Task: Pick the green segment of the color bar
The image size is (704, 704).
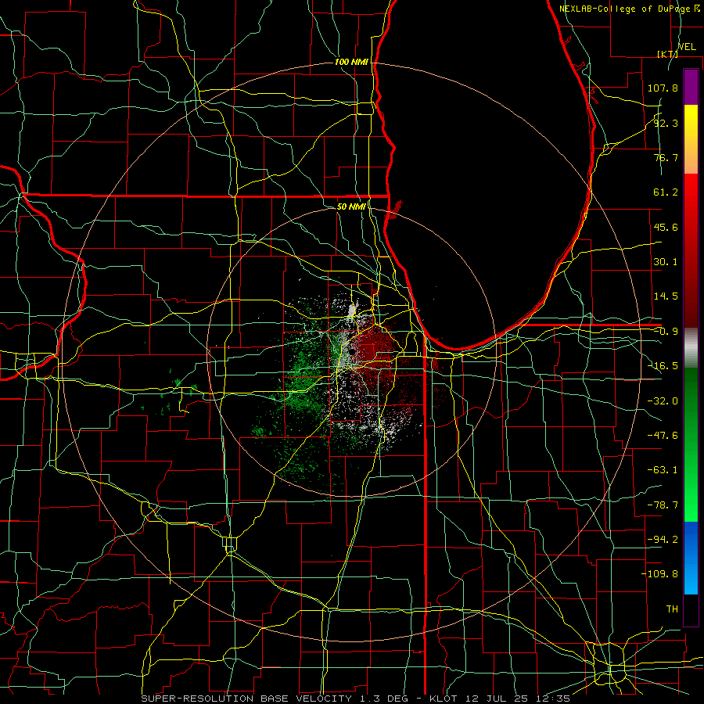Action: (691, 444)
